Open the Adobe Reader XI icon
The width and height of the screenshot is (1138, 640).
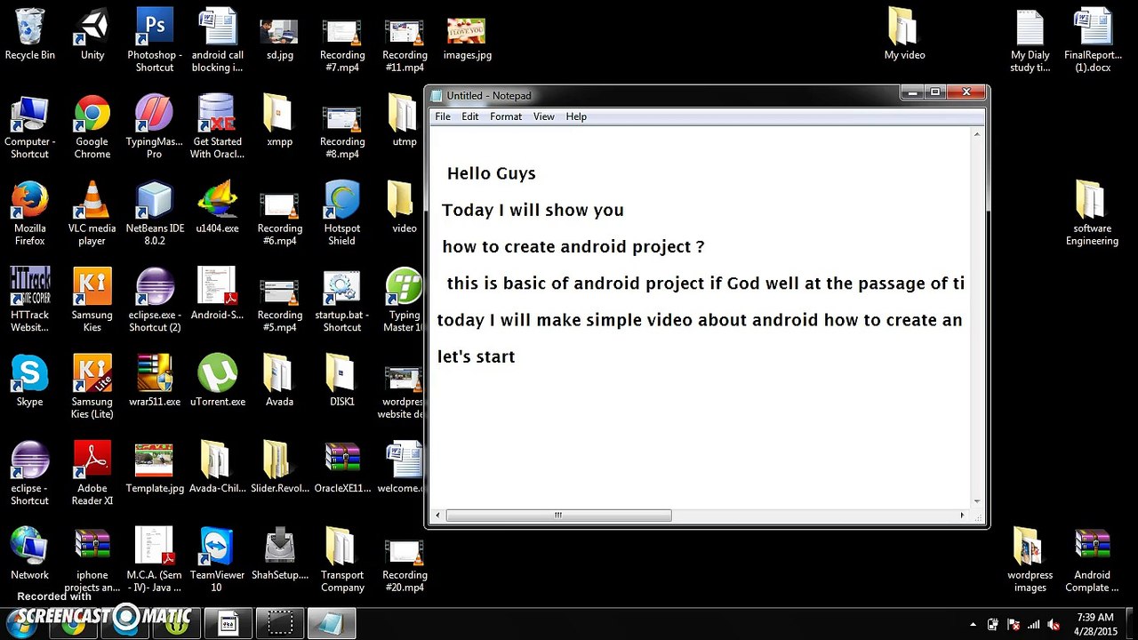tap(92, 462)
